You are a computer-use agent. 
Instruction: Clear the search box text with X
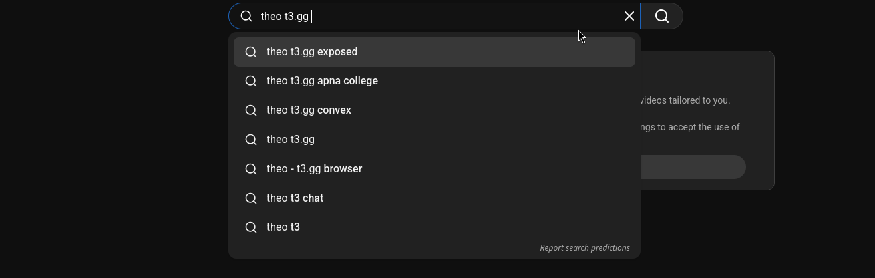click(629, 16)
